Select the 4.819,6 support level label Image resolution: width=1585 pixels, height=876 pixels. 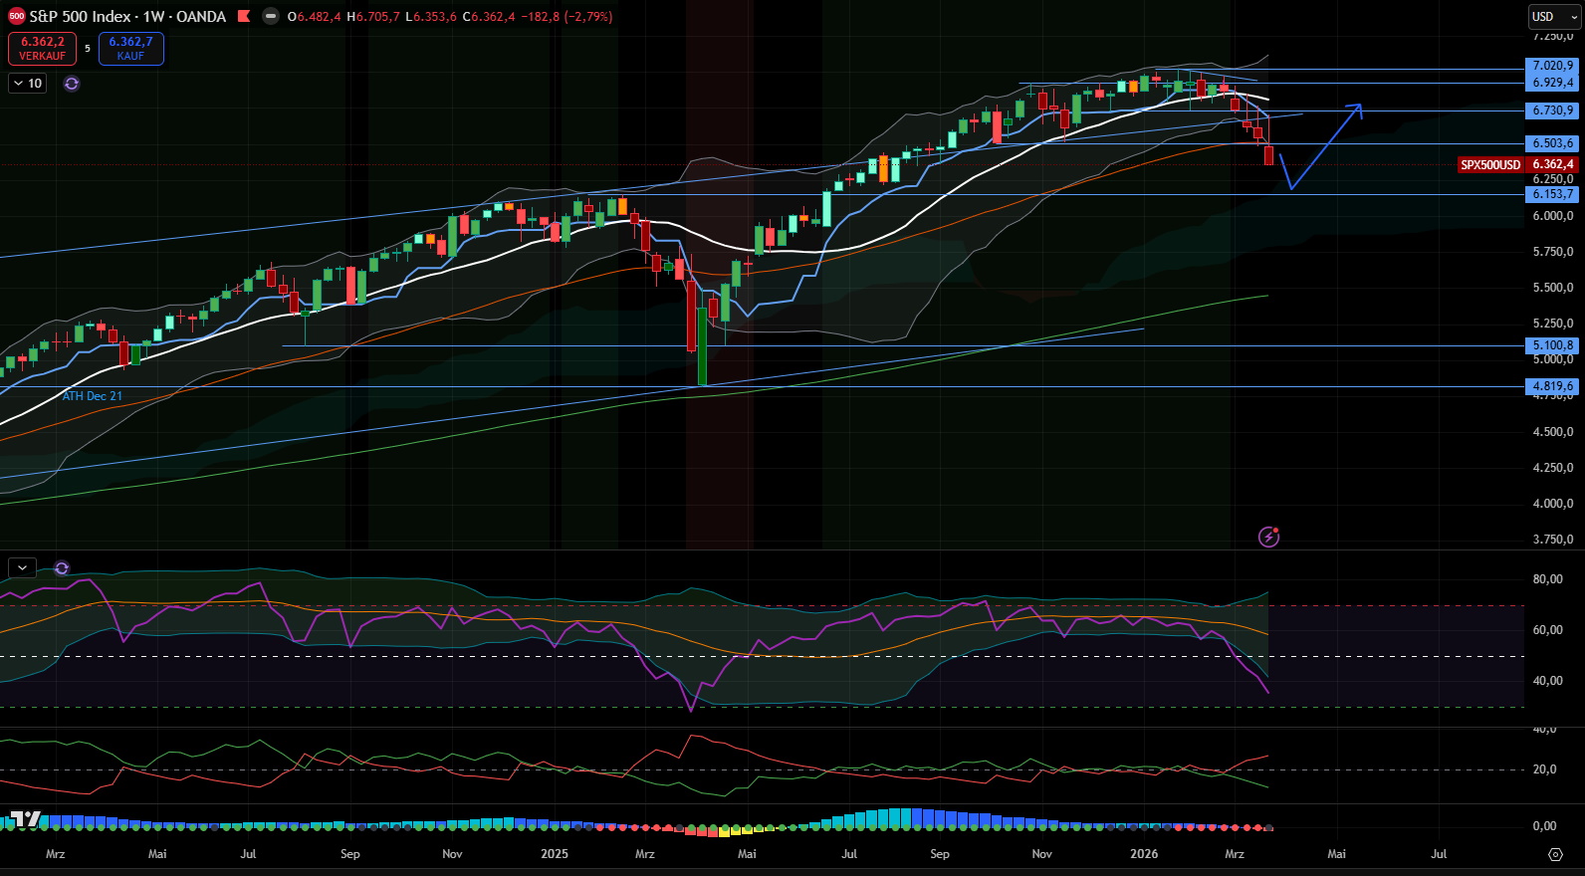(x=1552, y=386)
